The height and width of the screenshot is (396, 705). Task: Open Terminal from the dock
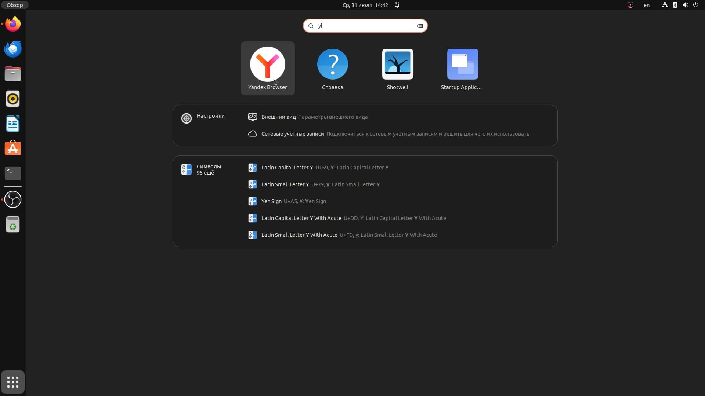coord(13,173)
